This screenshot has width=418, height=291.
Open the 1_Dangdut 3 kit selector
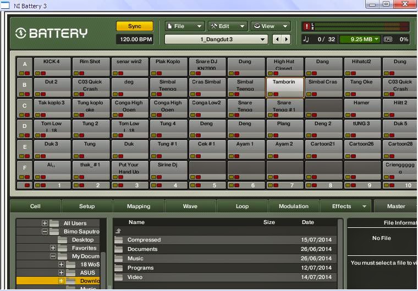point(217,40)
